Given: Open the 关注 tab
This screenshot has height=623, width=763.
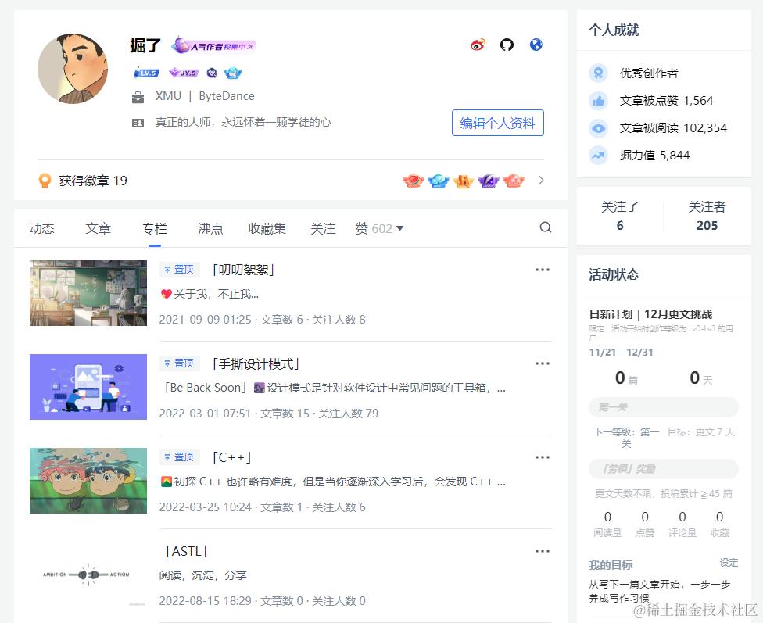Looking at the screenshot, I should point(323,228).
